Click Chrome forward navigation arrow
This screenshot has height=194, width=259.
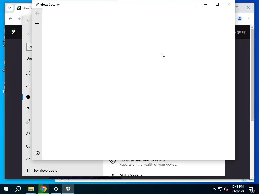pyautogui.click(x=19, y=19)
